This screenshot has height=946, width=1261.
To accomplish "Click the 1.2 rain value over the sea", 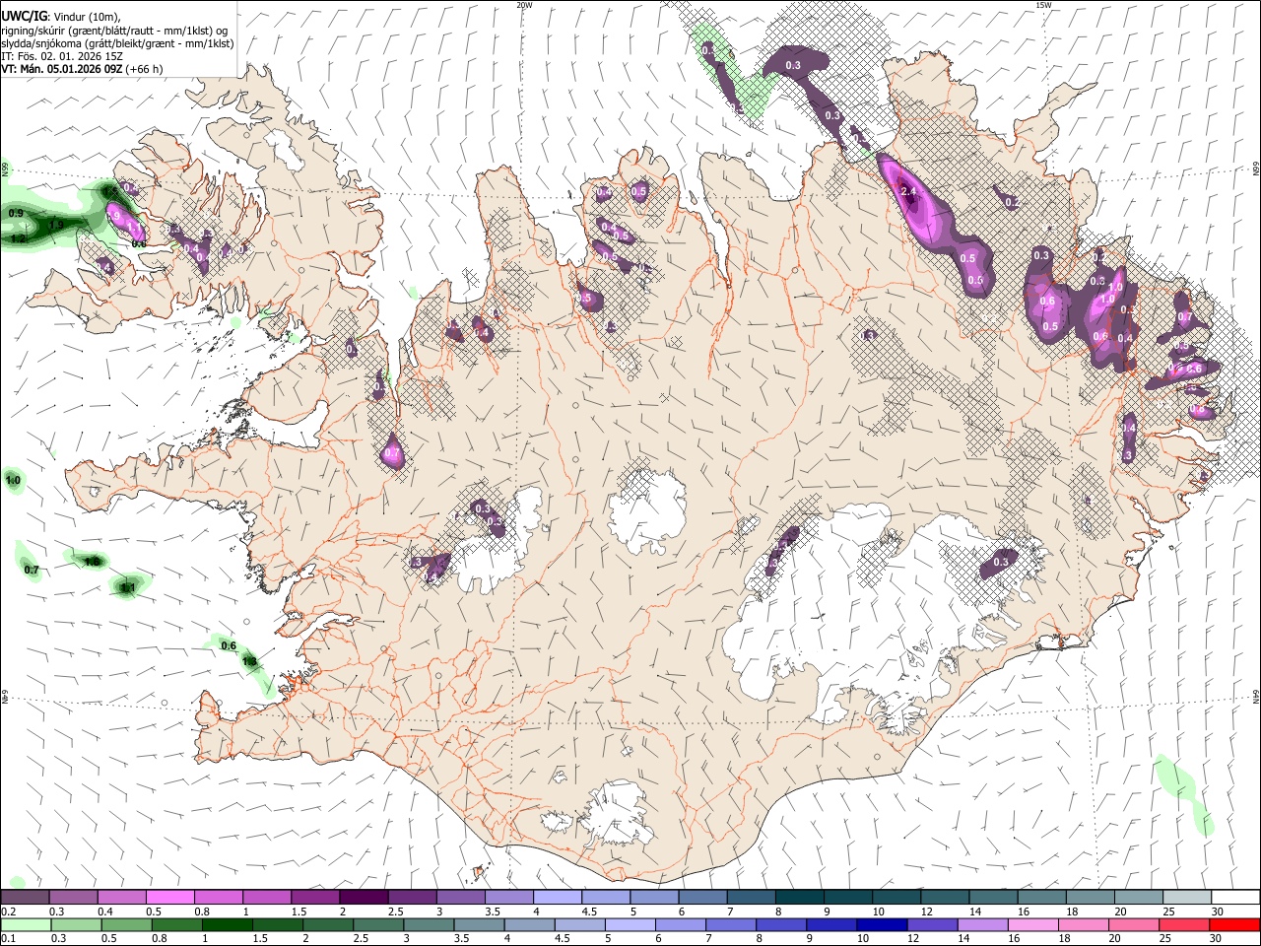I will 18,238.
